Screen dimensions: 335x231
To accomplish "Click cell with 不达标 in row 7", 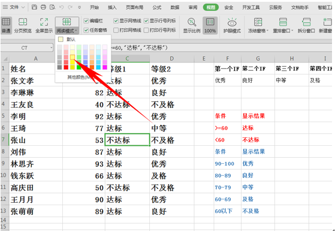I will pos(127,140).
